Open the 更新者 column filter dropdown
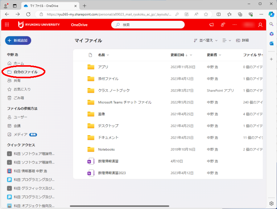Viewport: 277px width, 209px height. 214,55
